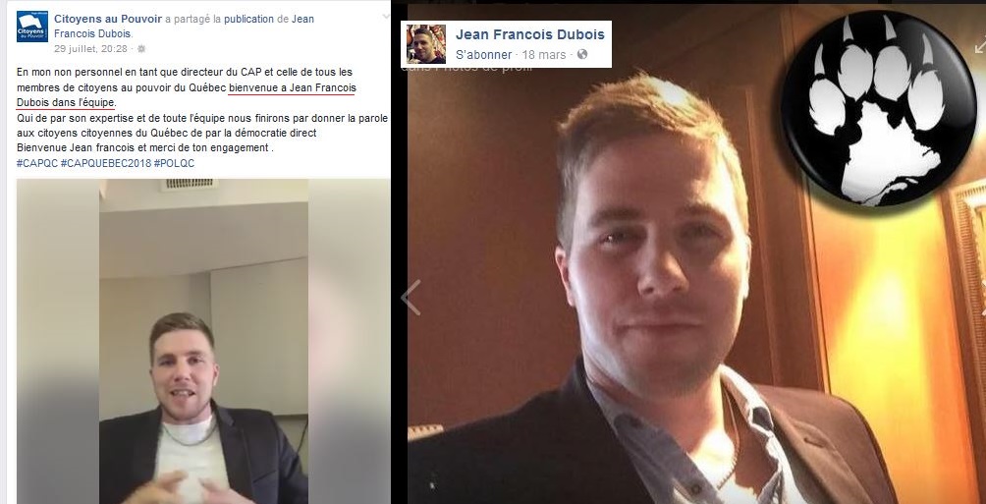
Task: Click the gear icon beside 29 juillet timestamp
Action: (140, 48)
